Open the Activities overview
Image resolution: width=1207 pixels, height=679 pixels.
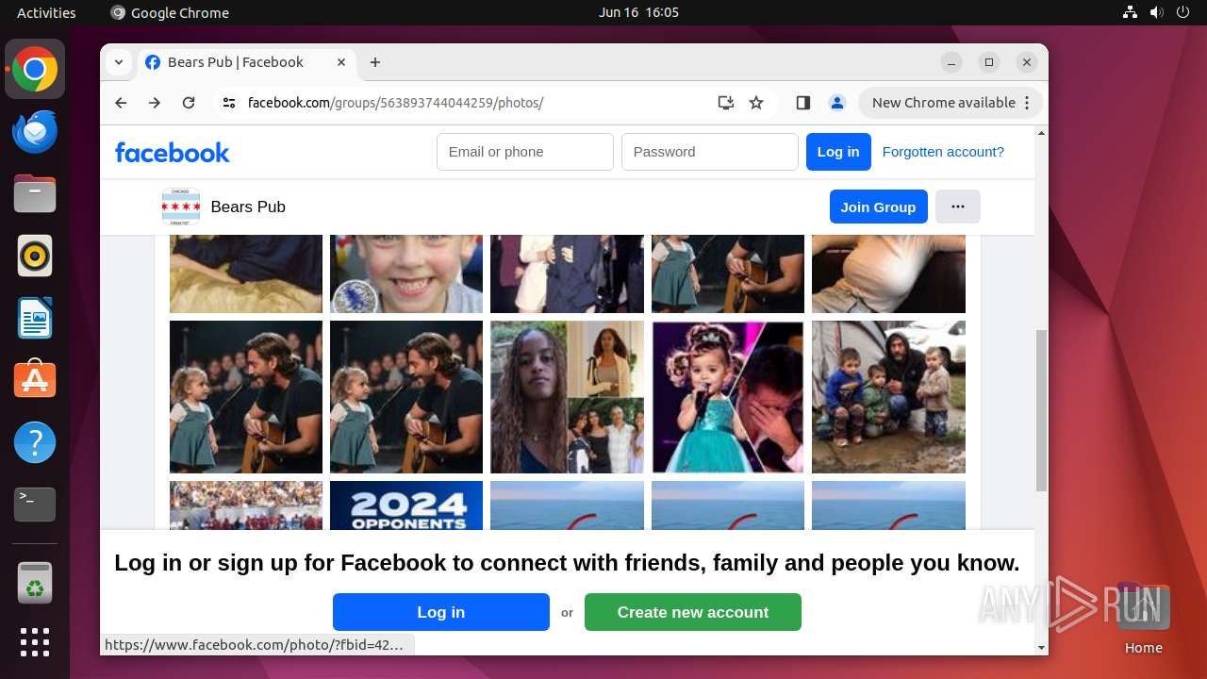click(46, 12)
